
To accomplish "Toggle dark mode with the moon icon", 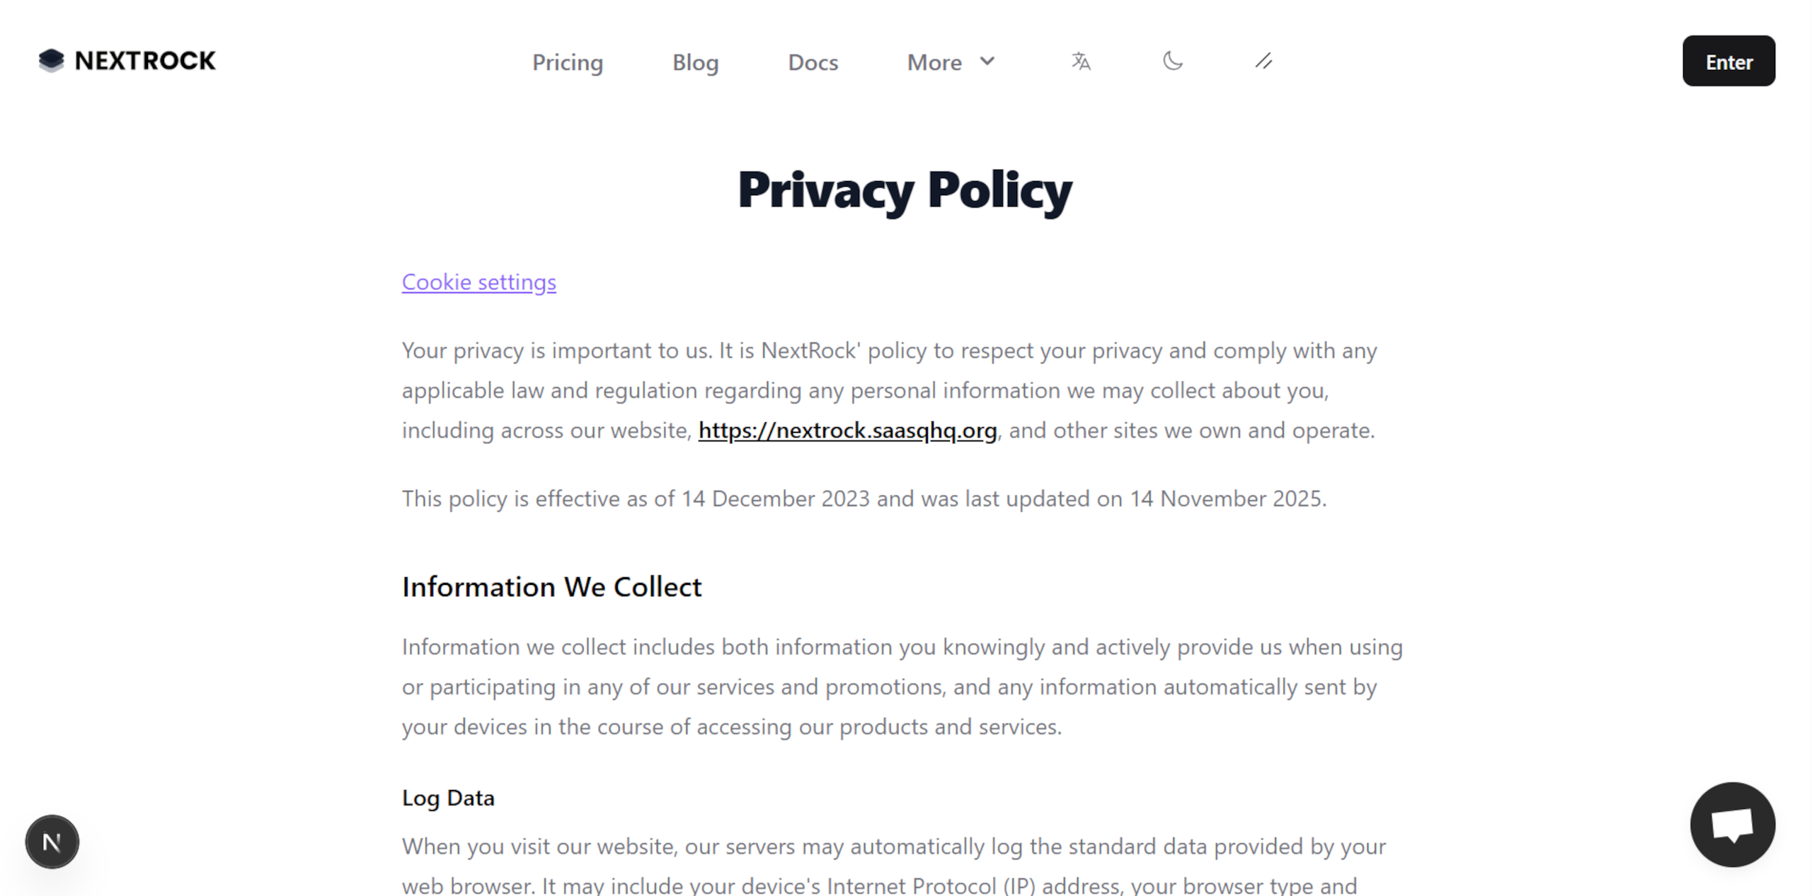I will pos(1172,62).
